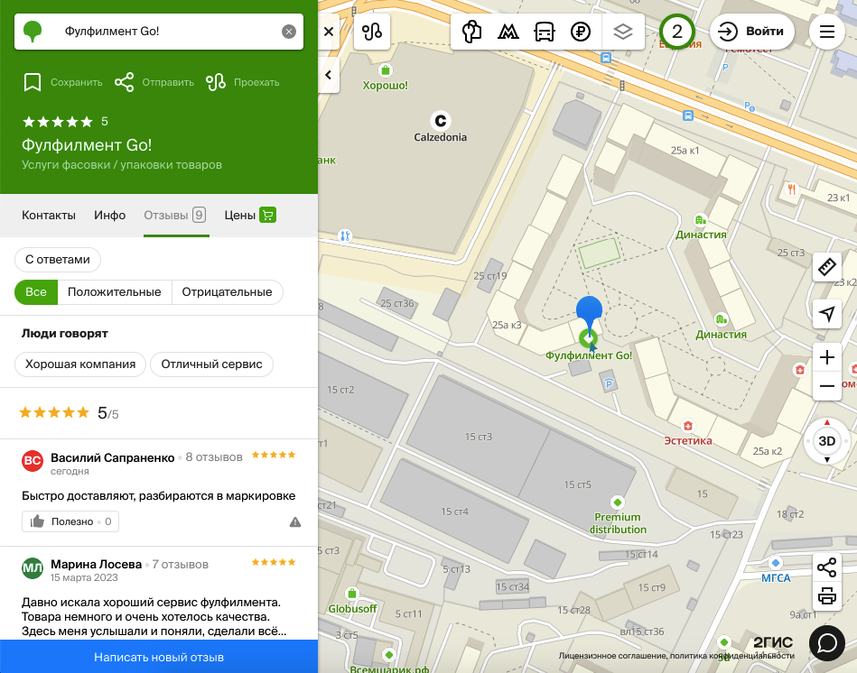
Task: Click the 'ВС' red avatar
Action: (x=33, y=461)
